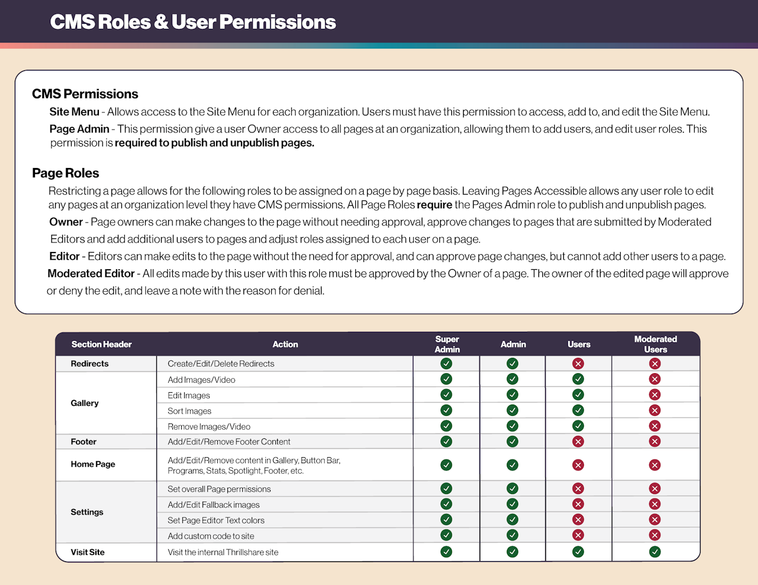
Task: Click the Page Roles heading
Action: click(x=66, y=173)
